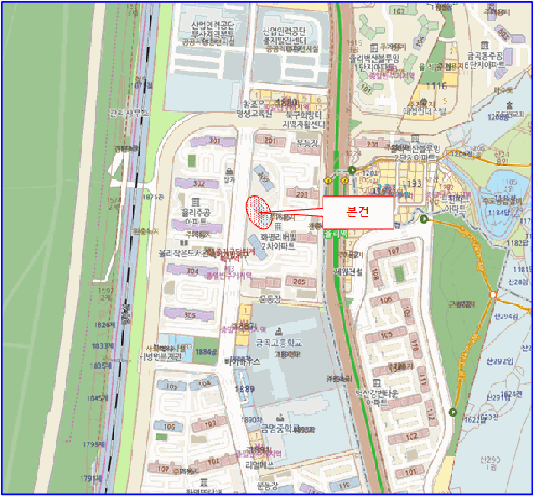Select the church icon beside the 1208 lot
Screen dimensions: 534x496
[510, 105]
